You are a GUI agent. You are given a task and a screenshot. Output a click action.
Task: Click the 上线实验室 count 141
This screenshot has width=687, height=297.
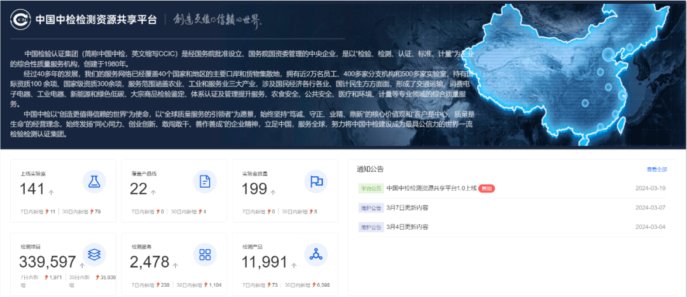(32, 189)
